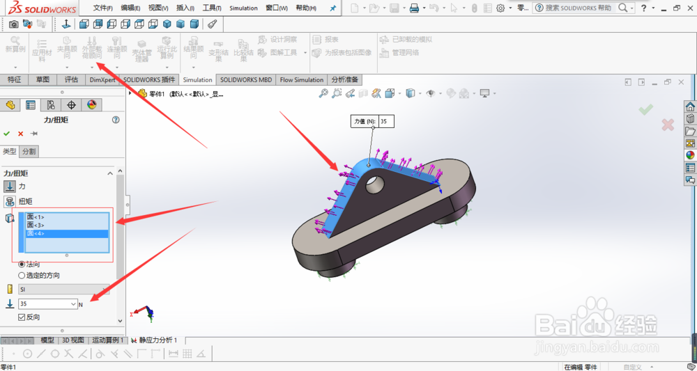Open the DisplayManager color ball tab
This screenshot has height=371, width=697.
click(91, 104)
